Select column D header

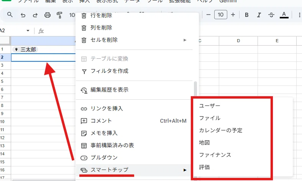tap(238, 41)
